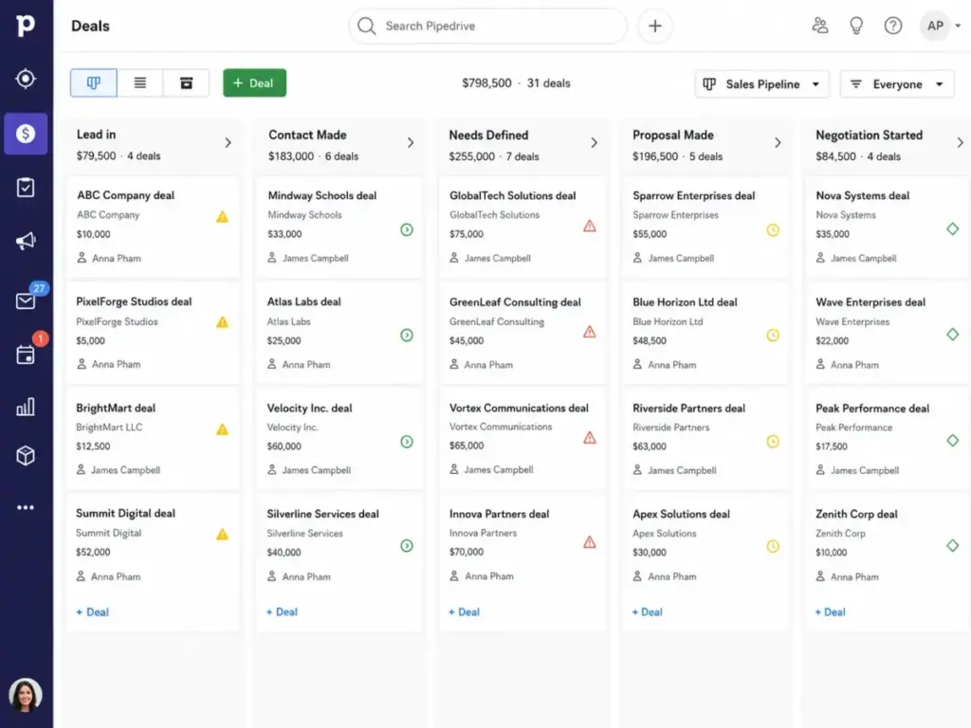Click red overdue icon on Vortex Communications deal
This screenshot has width=971, height=728.
(x=590, y=438)
